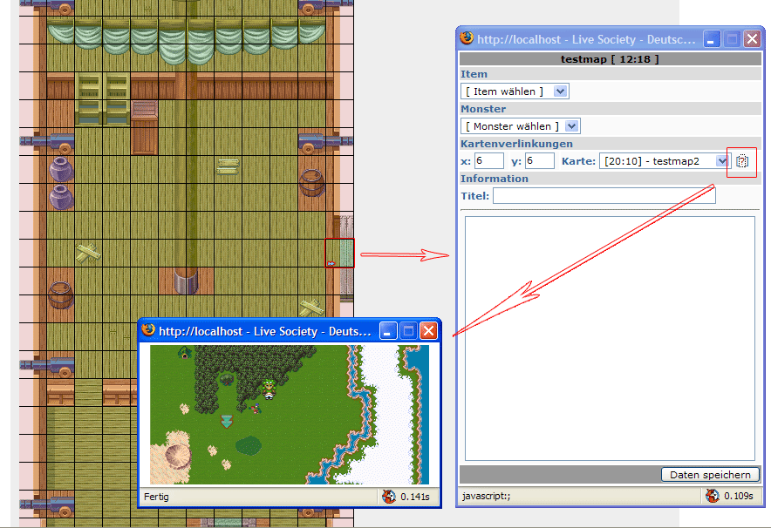
Task: Minimize the testmap editor popup window
Action: click(712, 39)
